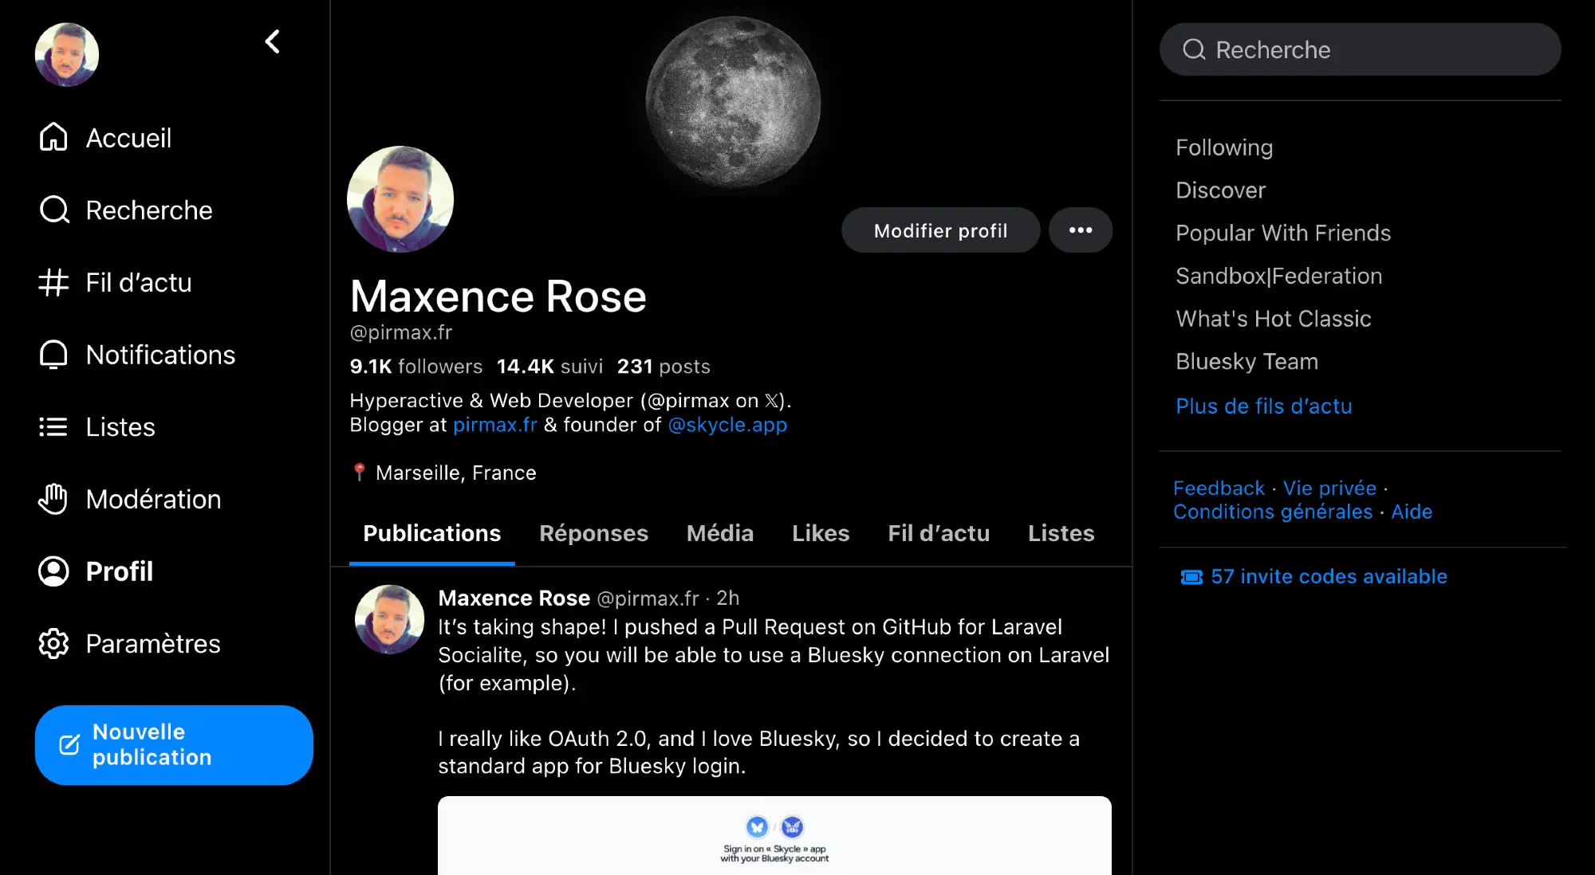Open Feedback link
Viewport: 1595px width, 875px height.
(1219, 488)
